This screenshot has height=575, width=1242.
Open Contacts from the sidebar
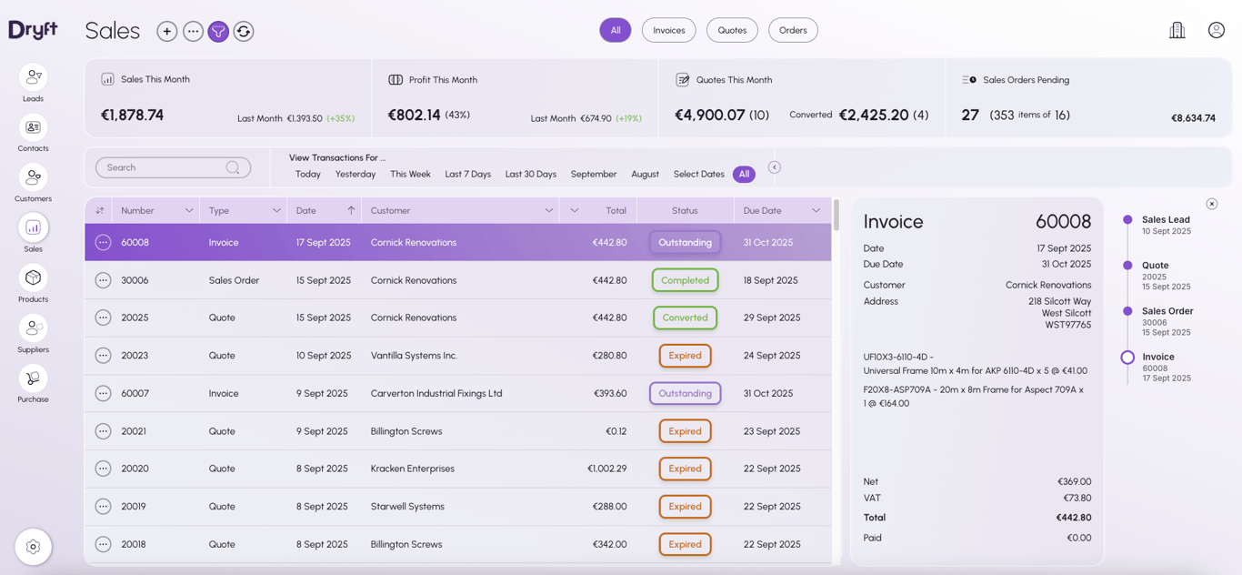tap(33, 127)
